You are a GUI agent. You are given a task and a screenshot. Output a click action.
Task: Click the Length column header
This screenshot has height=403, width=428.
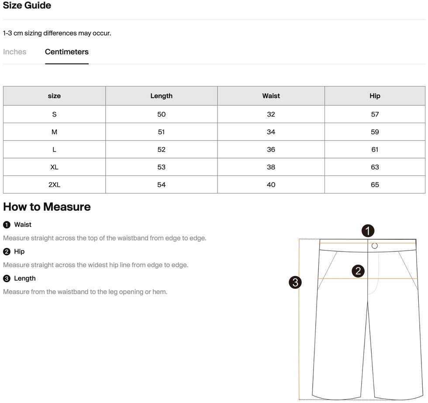161,96
